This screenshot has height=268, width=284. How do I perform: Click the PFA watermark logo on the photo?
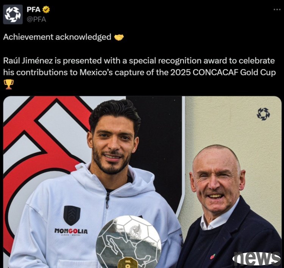click(x=263, y=114)
